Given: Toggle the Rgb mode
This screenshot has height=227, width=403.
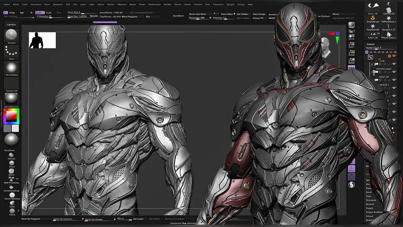Looking at the screenshot, I should tap(22, 12).
